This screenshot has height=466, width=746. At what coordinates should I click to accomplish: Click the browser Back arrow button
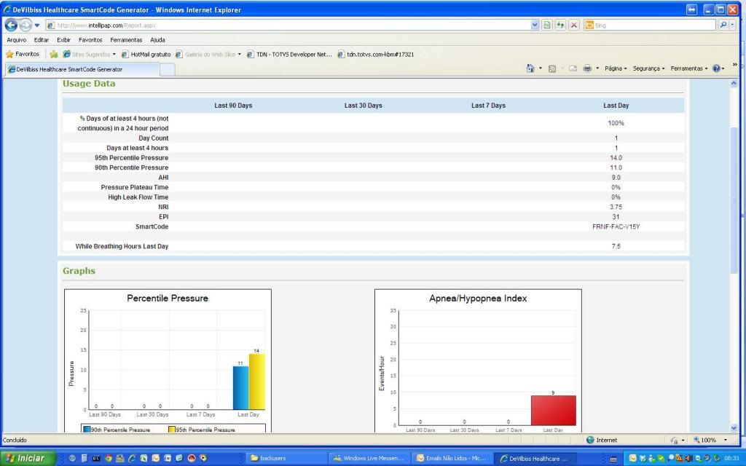[11, 25]
